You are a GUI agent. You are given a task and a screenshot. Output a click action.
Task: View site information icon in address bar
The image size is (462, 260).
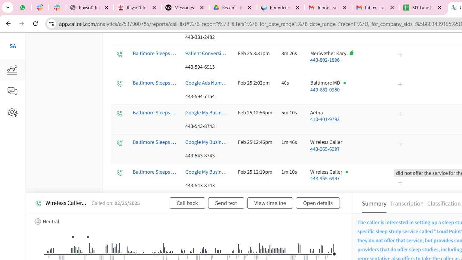51,24
